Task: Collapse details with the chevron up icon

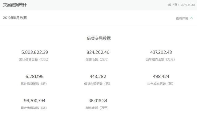Action: 191,18
